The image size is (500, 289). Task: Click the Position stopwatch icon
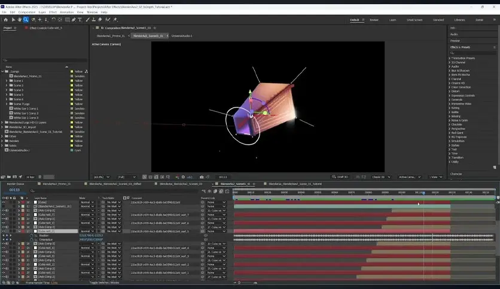pos(32,235)
